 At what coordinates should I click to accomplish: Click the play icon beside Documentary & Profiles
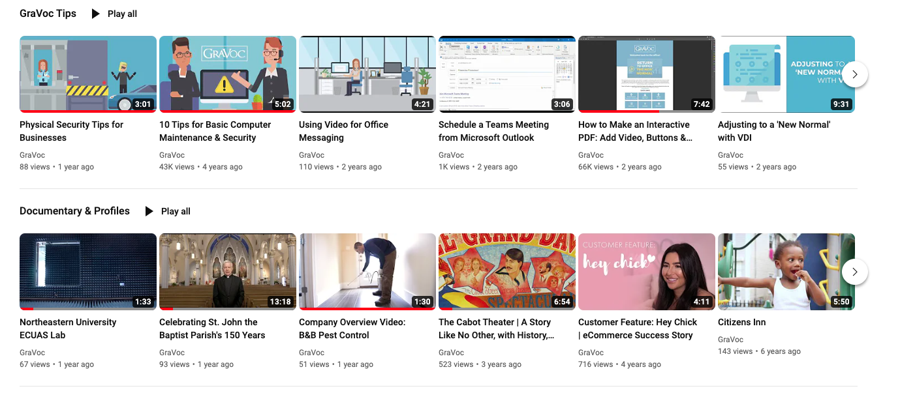(x=149, y=211)
